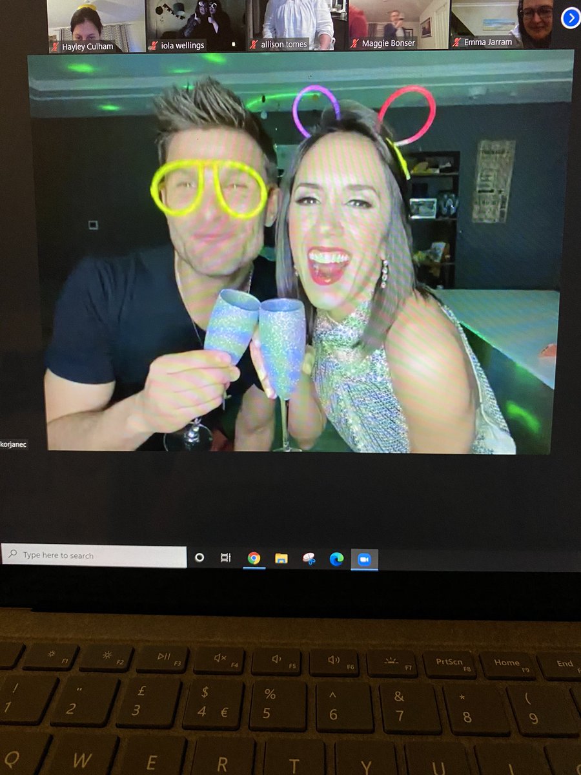Open File Explorer from the taskbar
This screenshot has width=581, height=775.
point(281,559)
